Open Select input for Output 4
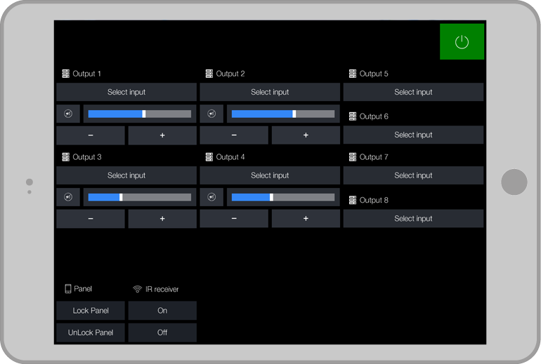The width and height of the screenshot is (541, 364). [270, 175]
